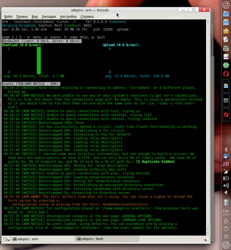Click the volume speaker tray icon
Screen dimensions: 231x250
(226, 186)
